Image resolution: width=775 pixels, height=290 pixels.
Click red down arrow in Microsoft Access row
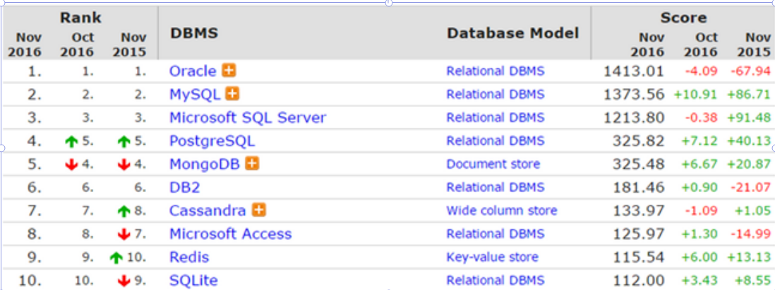click(x=124, y=234)
